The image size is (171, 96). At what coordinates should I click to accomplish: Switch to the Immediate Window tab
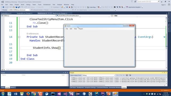pos(115,87)
